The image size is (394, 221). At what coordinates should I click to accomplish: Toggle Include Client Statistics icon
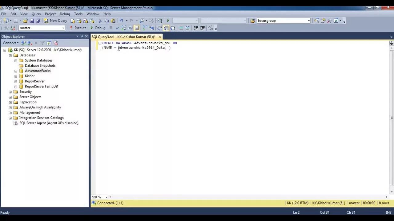point(151,28)
